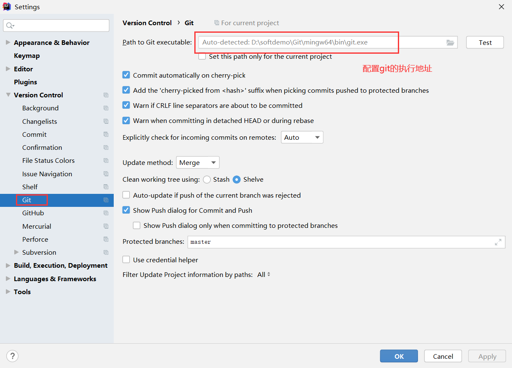The height and width of the screenshot is (368, 512).
Task: Expand the Editor section
Action: [x=8, y=69]
